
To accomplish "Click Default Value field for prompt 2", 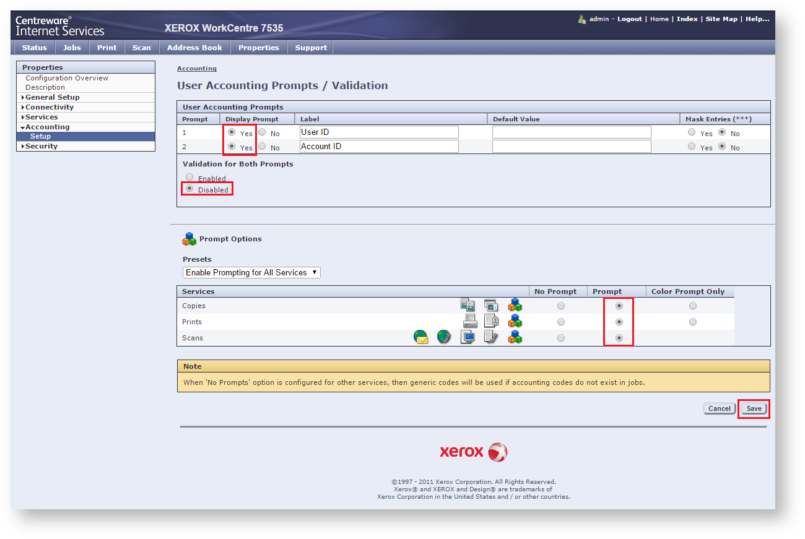I will 572,146.
